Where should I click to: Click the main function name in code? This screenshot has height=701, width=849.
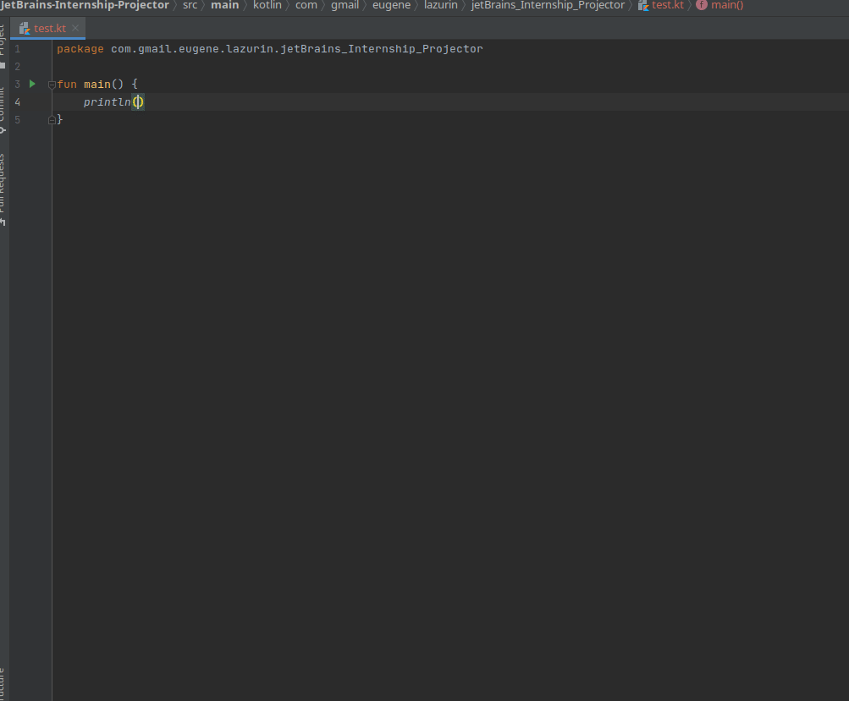[x=97, y=85]
